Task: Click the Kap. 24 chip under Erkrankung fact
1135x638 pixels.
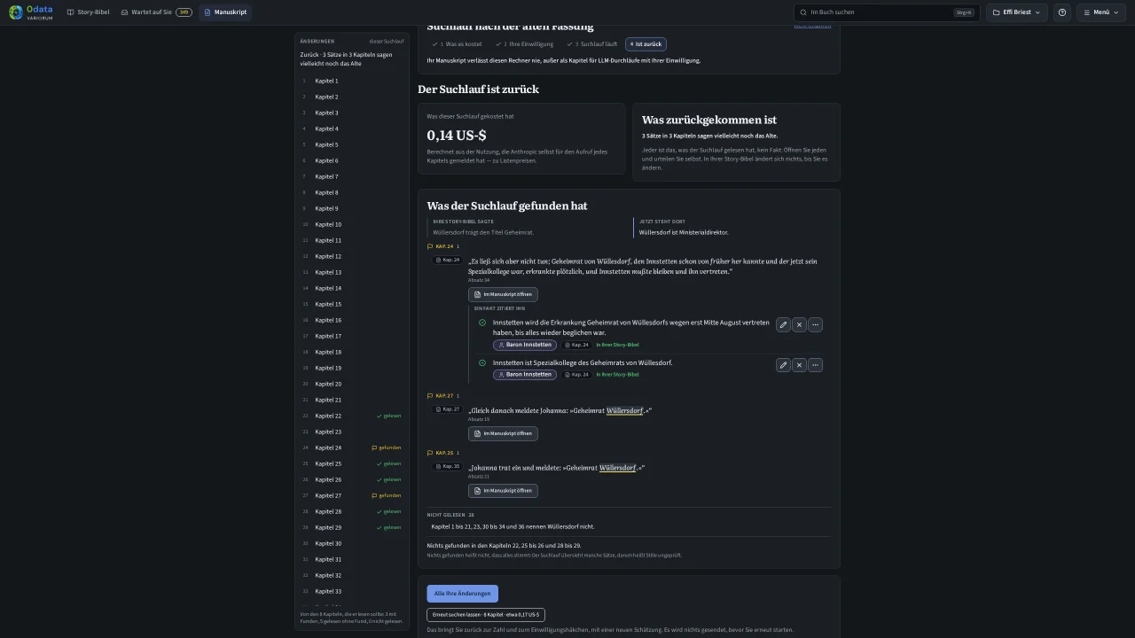Action: (x=576, y=345)
